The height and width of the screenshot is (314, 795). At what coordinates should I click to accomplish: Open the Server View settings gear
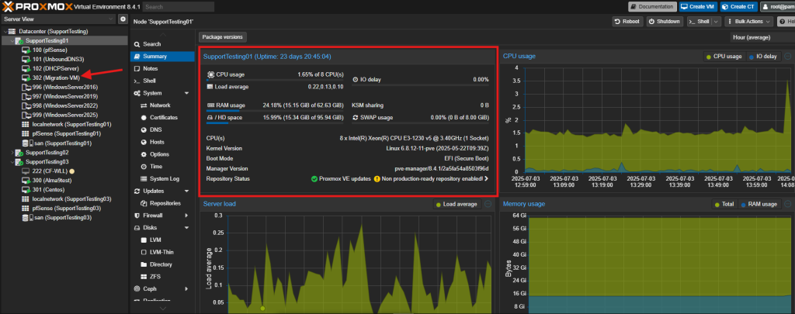pyautogui.click(x=123, y=19)
